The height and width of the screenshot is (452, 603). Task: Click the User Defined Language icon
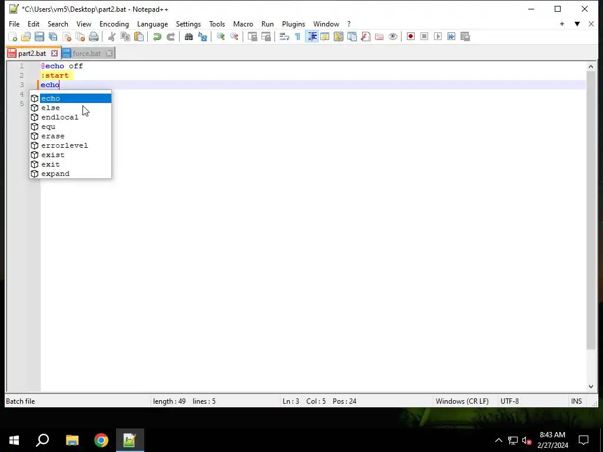(x=325, y=36)
